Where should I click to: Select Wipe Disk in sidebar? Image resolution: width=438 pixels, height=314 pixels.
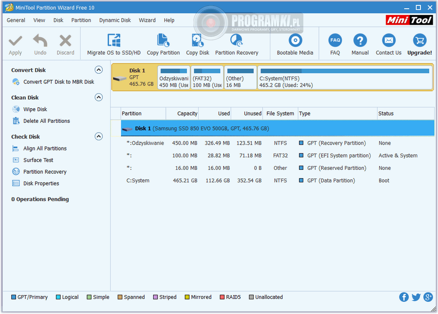point(35,109)
